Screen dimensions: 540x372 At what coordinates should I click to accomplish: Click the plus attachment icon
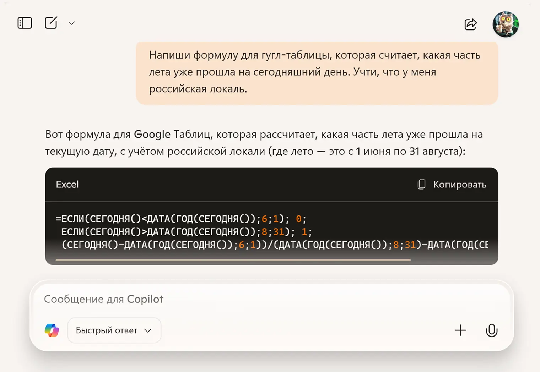[460, 330]
